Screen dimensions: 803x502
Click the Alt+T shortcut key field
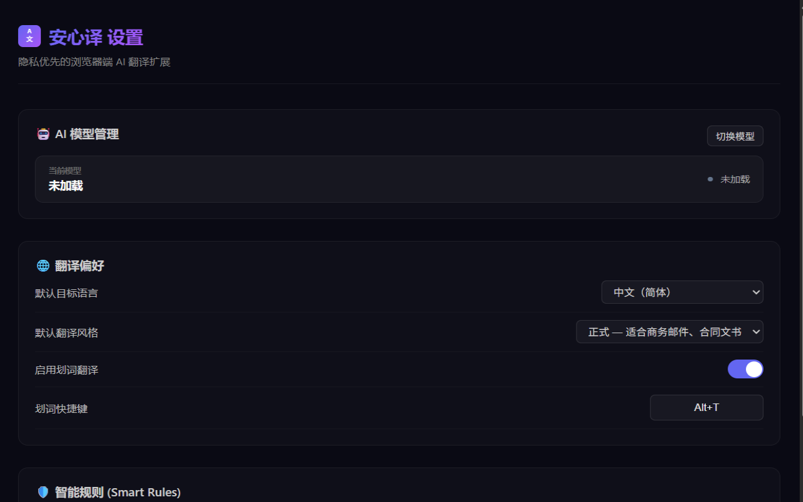tap(706, 407)
